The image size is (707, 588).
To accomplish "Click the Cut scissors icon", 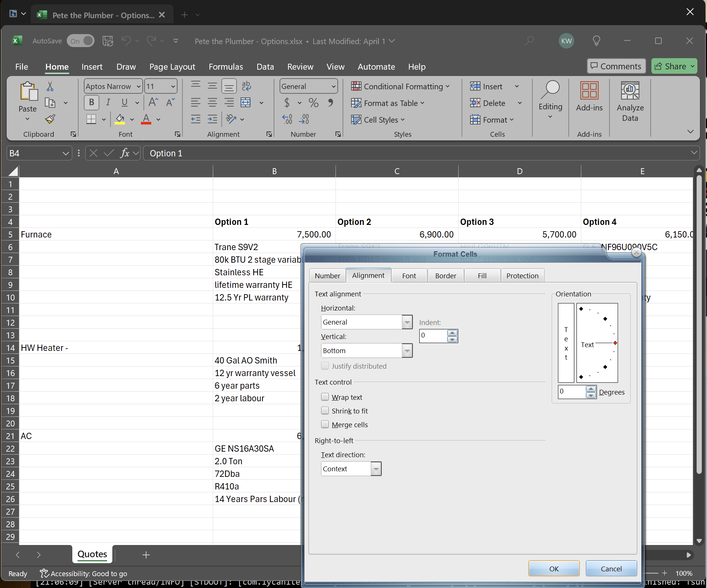I will (50, 86).
